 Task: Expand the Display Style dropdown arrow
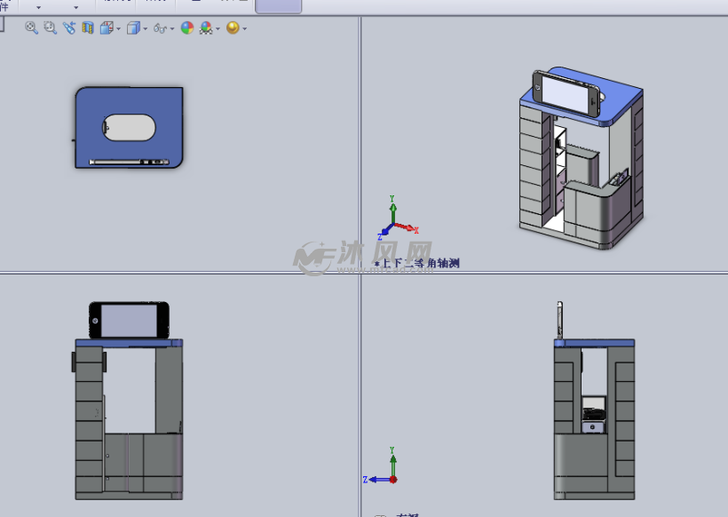[144, 28]
